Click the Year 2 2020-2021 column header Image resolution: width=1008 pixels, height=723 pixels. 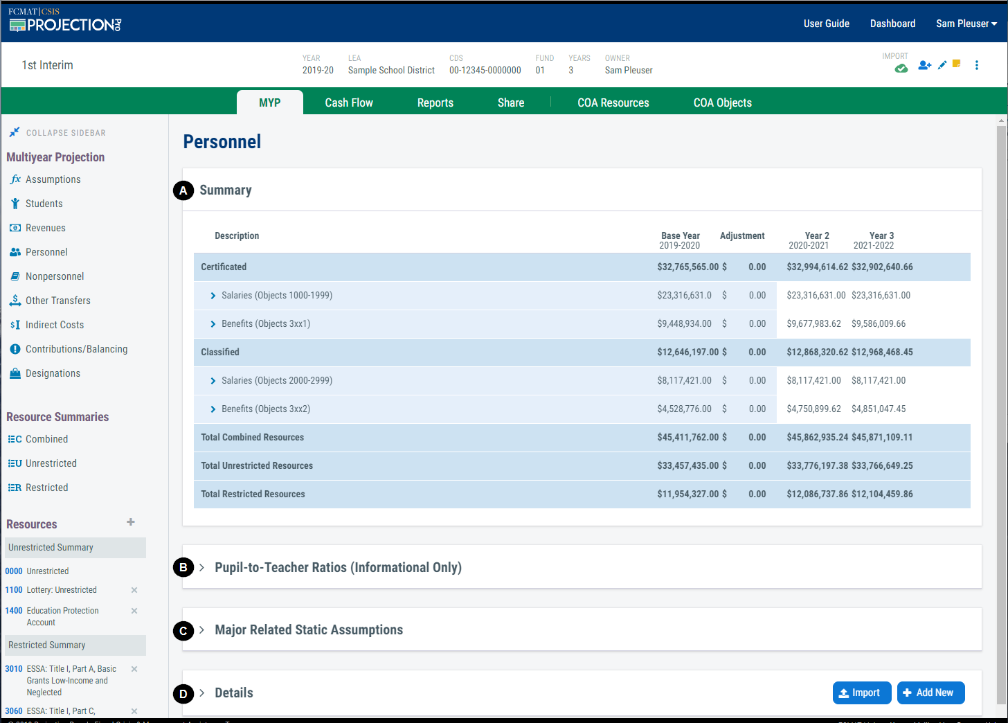tap(809, 240)
